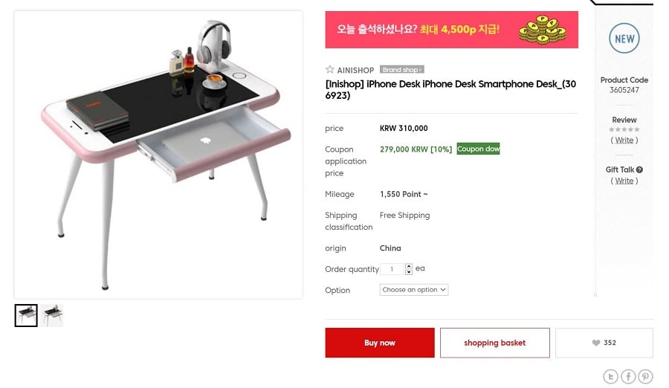669x388 pixels.
Task: Open the Gift Talk Write link
Action: click(x=624, y=181)
